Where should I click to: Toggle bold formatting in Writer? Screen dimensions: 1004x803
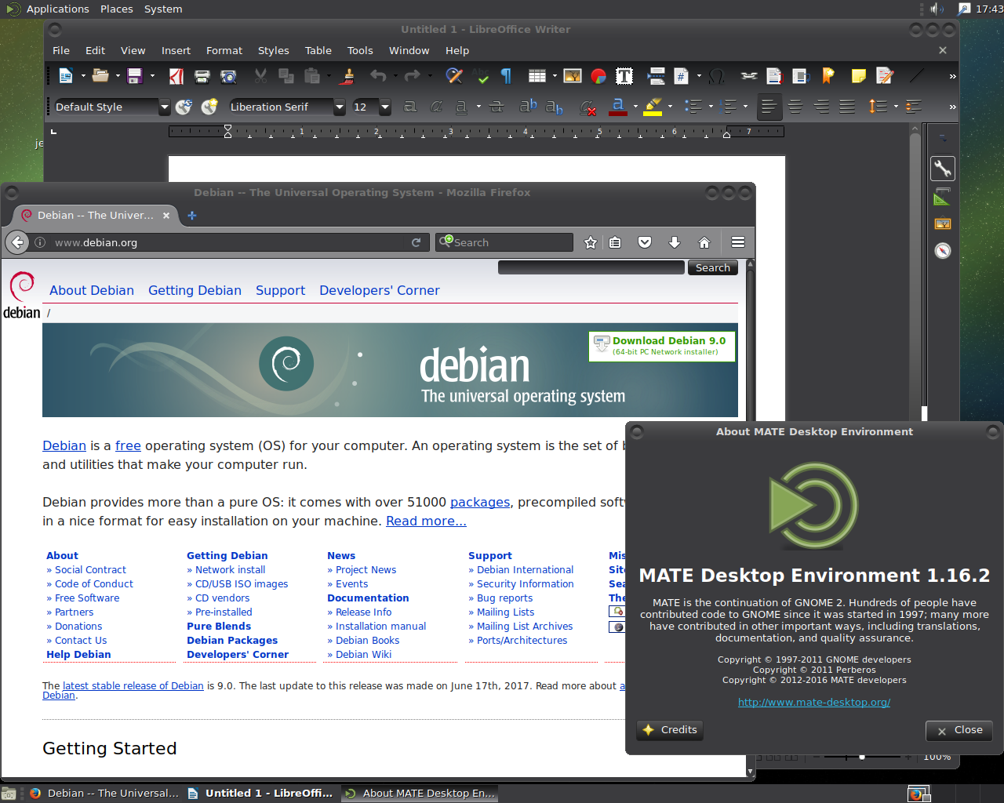point(410,107)
